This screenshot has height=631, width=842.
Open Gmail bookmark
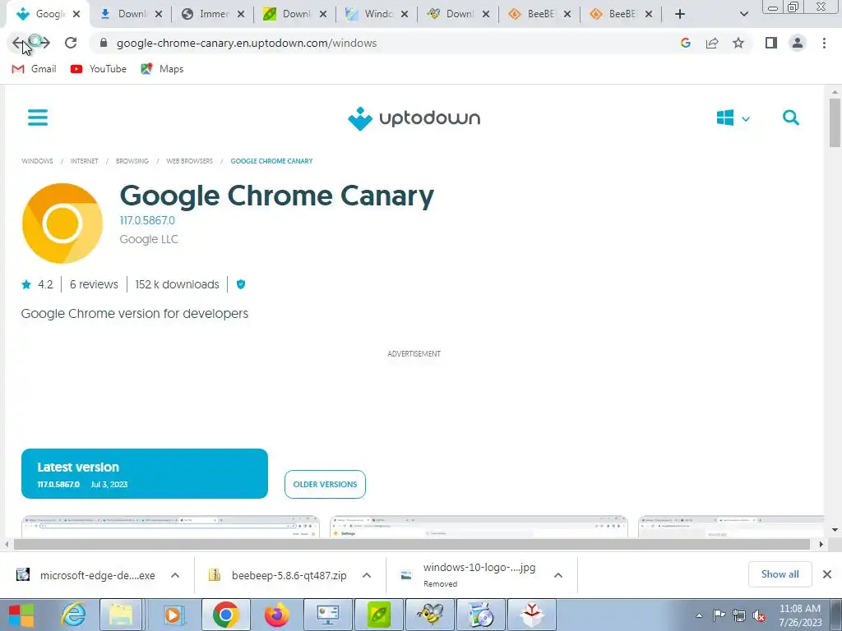[34, 69]
